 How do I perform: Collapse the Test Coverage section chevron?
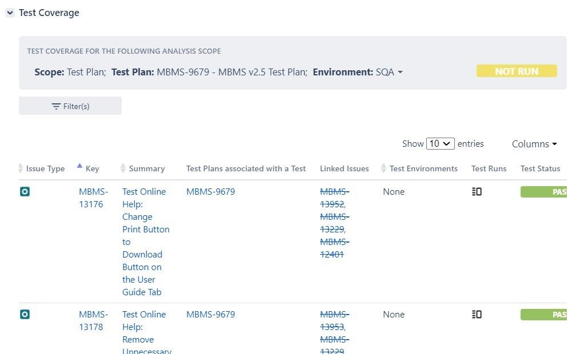click(x=10, y=13)
